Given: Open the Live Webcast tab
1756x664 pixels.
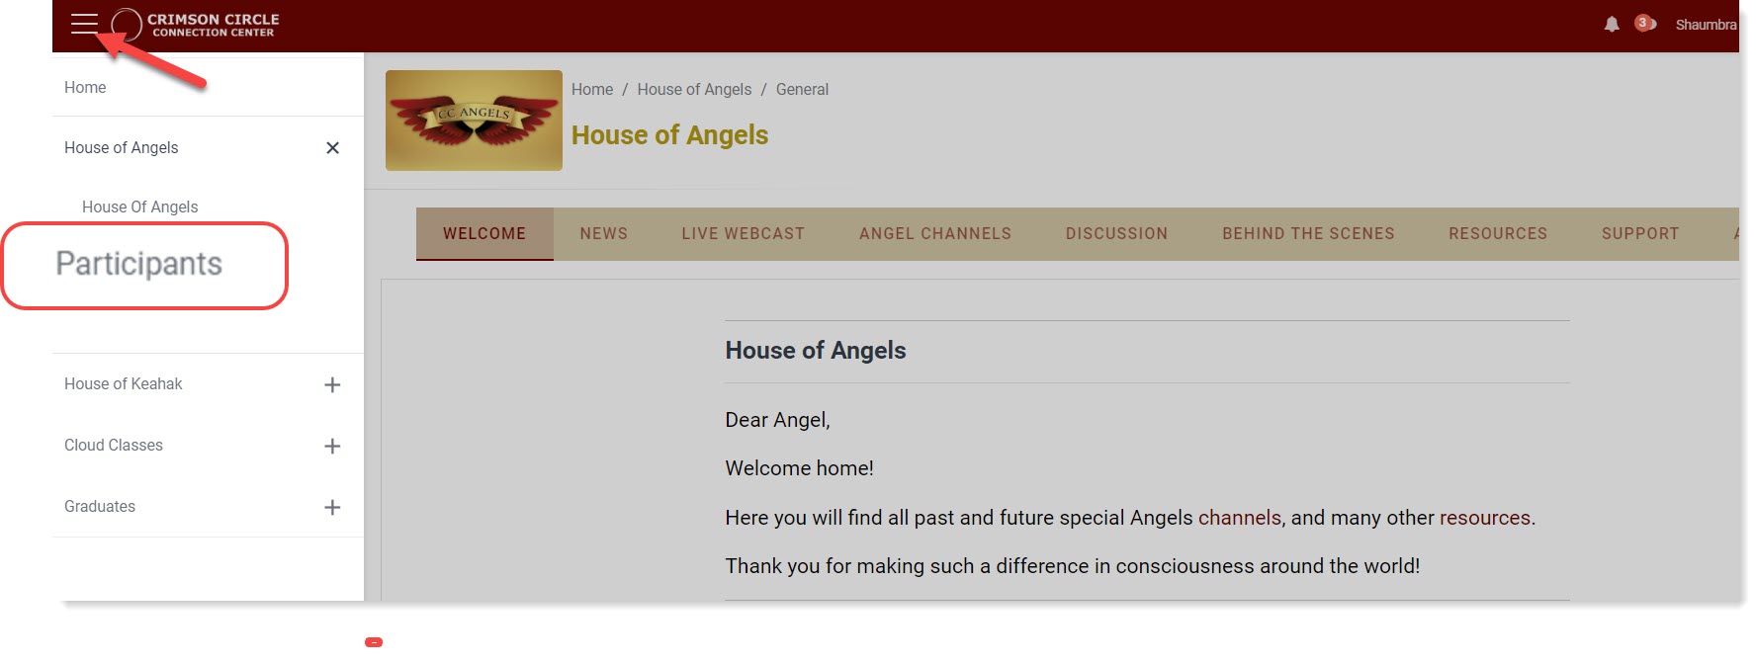Looking at the screenshot, I should click(x=744, y=234).
